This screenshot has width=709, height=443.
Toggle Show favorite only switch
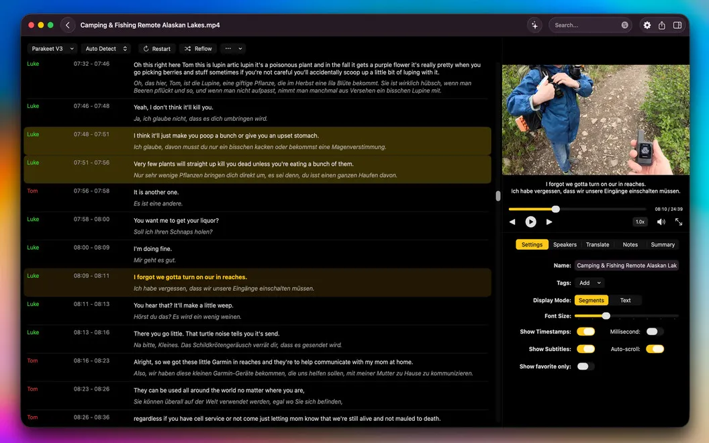point(585,366)
